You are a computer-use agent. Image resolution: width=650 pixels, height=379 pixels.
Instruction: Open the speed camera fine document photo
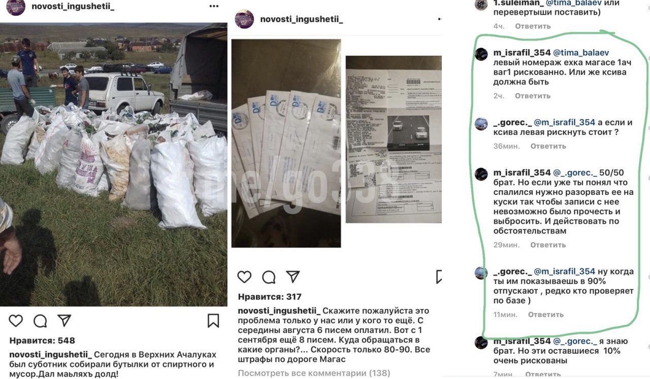(x=394, y=139)
